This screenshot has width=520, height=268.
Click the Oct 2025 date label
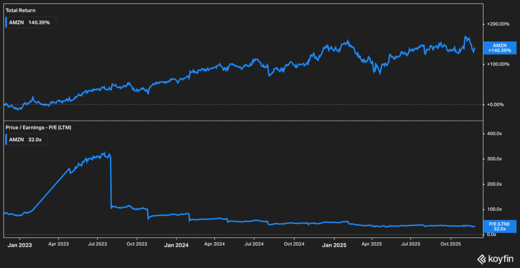point(451,244)
